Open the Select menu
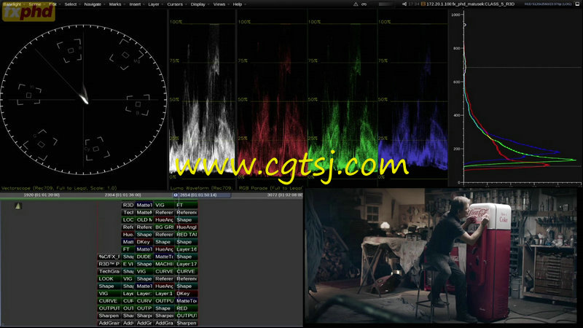This screenshot has width=583, height=328. 70,4
